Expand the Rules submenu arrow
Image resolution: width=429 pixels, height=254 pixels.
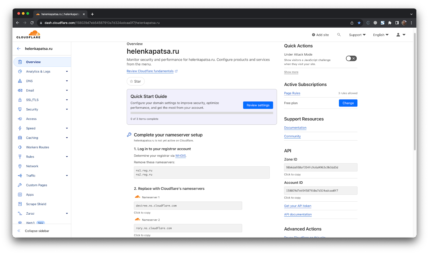67,157
